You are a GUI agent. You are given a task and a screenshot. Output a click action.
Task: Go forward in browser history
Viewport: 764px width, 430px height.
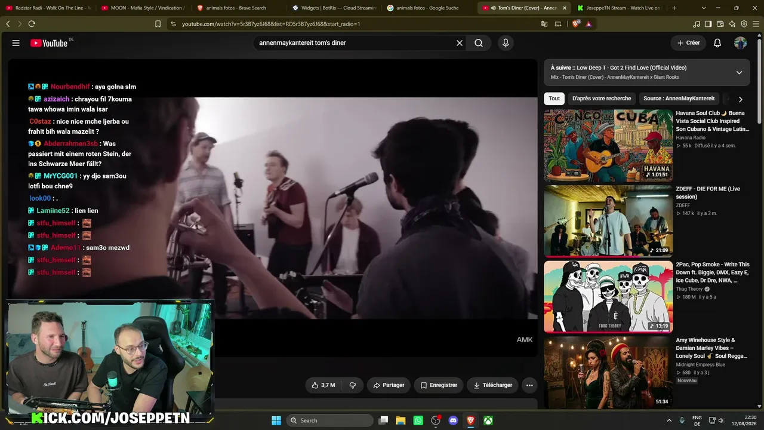point(20,24)
